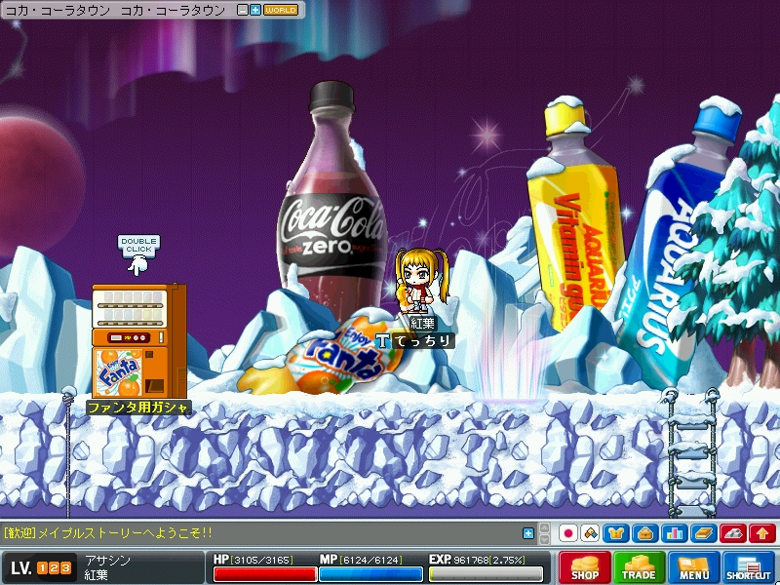Open Skill book icon

pyautogui.click(x=703, y=533)
